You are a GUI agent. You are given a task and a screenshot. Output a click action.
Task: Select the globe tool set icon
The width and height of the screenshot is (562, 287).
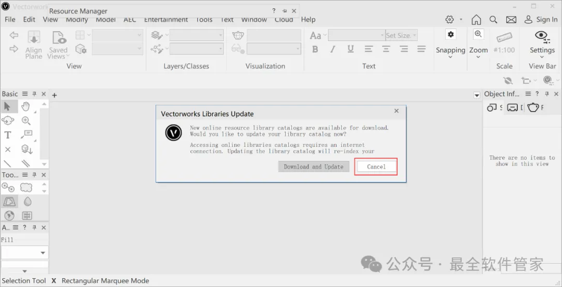9,215
